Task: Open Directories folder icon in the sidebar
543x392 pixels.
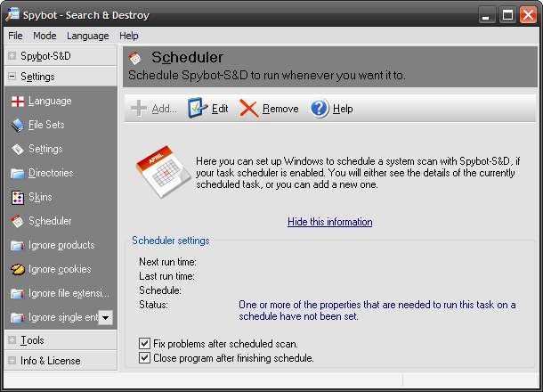Action: [x=17, y=173]
